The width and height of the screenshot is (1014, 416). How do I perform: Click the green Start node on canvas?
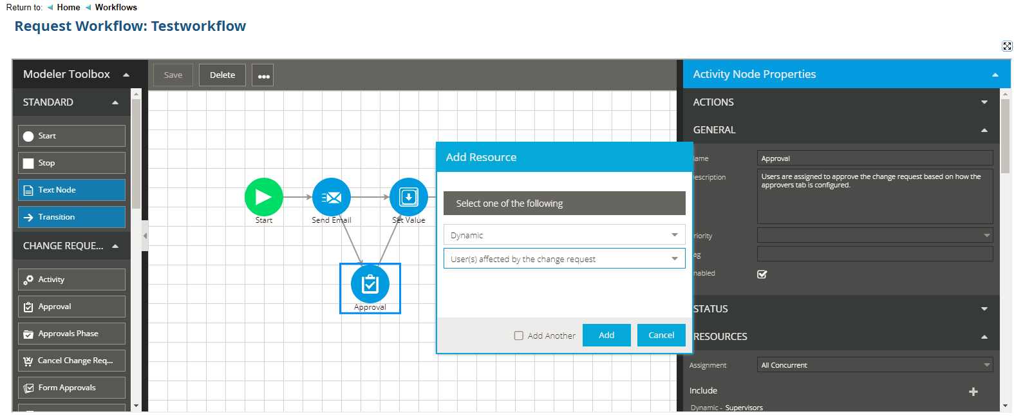pyautogui.click(x=263, y=197)
